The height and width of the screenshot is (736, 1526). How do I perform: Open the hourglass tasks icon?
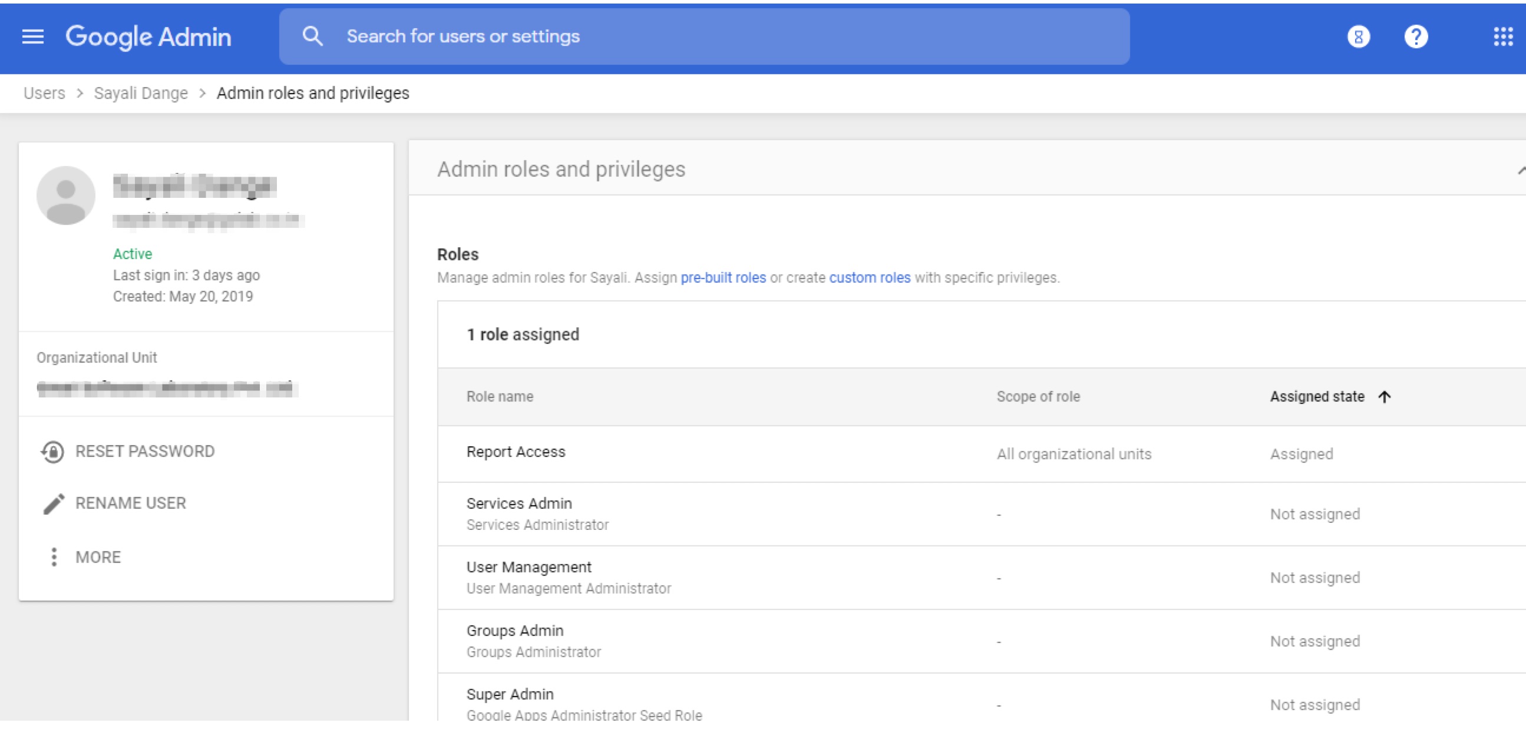(1357, 37)
